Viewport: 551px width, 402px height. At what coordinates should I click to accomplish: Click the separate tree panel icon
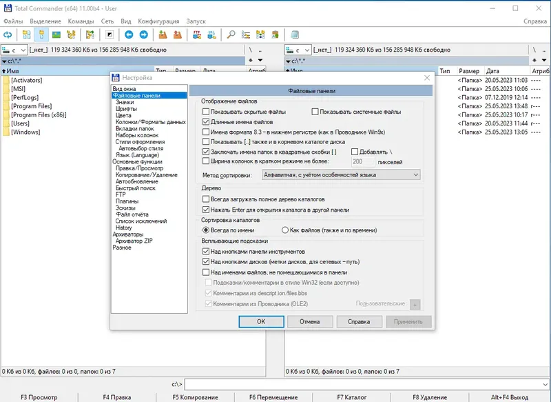coord(90,34)
